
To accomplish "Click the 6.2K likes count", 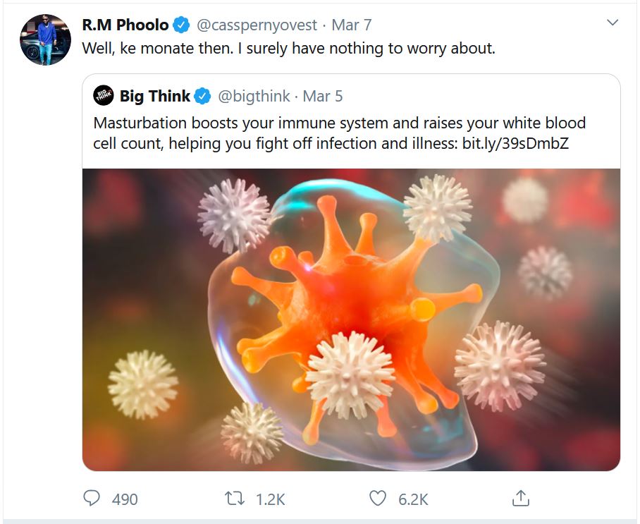I will (x=413, y=499).
